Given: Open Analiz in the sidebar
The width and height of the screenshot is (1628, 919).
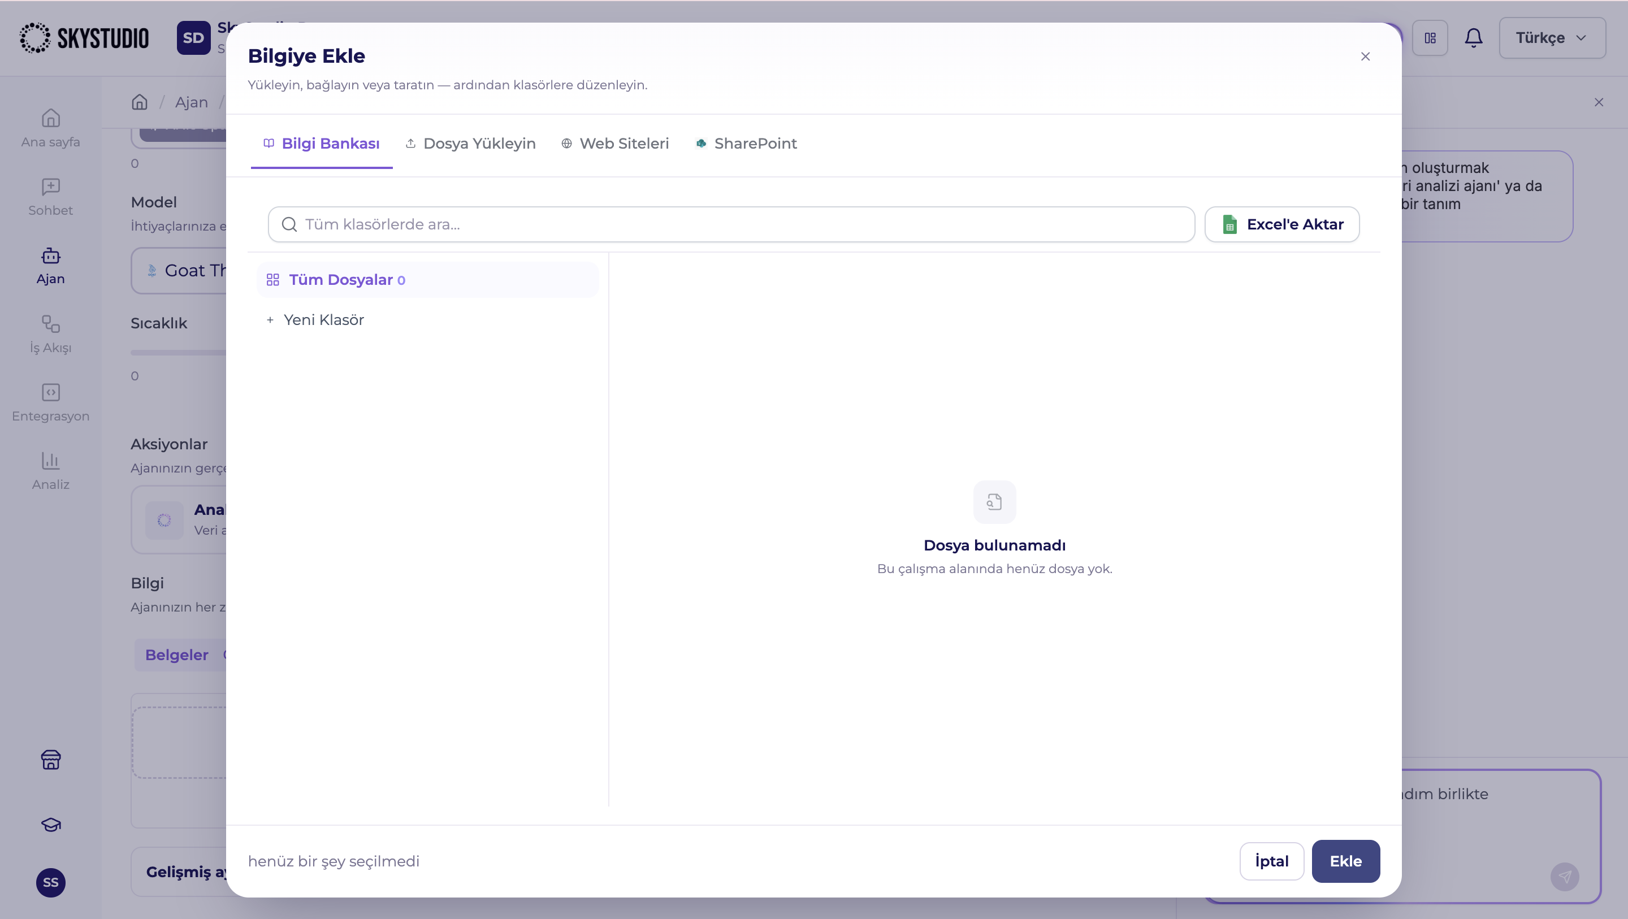Looking at the screenshot, I should pyautogui.click(x=50, y=471).
